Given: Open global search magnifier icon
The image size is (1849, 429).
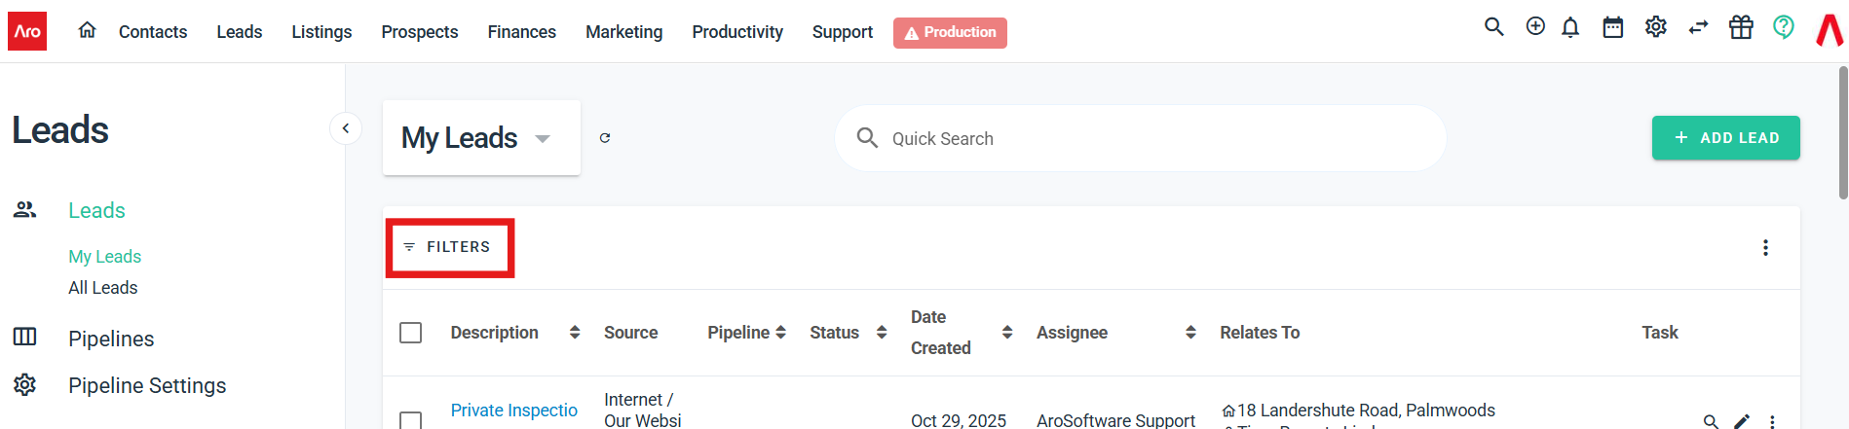Looking at the screenshot, I should (x=1493, y=27).
